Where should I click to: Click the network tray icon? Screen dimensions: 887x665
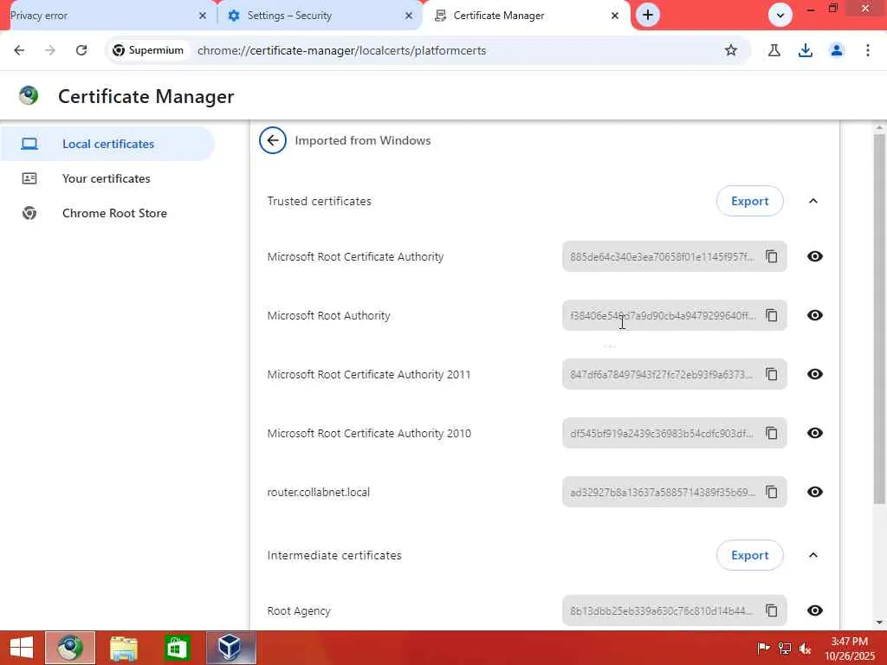point(785,649)
